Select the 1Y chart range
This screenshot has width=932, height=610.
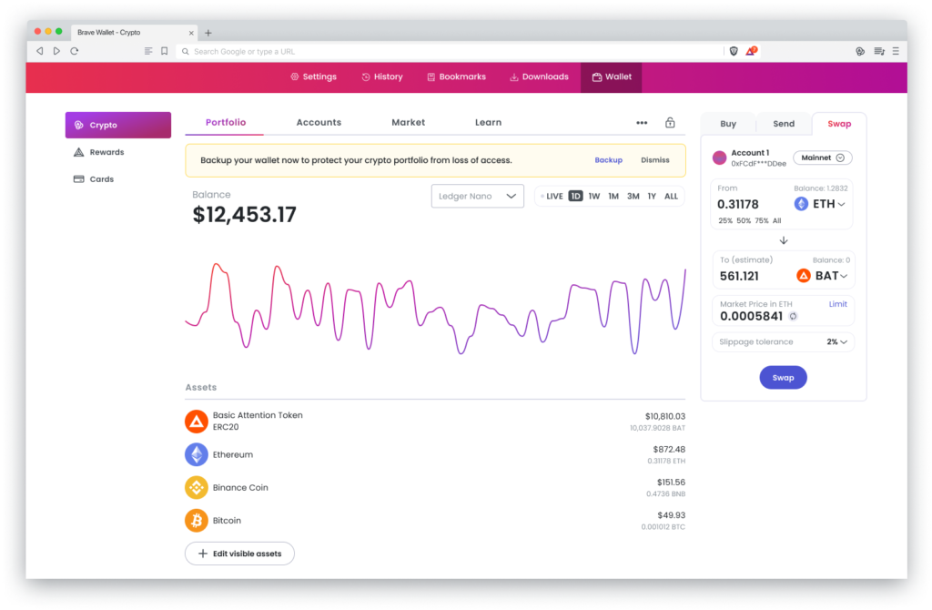[x=652, y=196]
